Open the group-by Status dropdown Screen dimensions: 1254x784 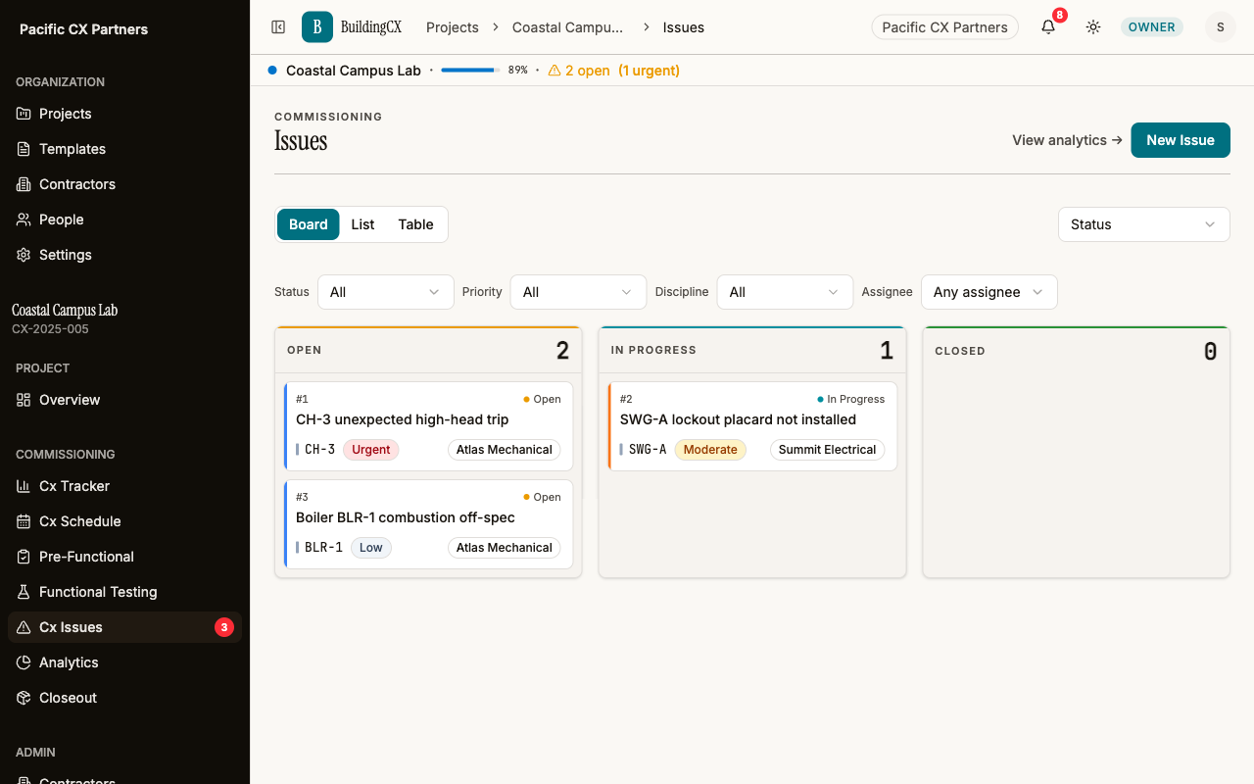tap(1144, 224)
